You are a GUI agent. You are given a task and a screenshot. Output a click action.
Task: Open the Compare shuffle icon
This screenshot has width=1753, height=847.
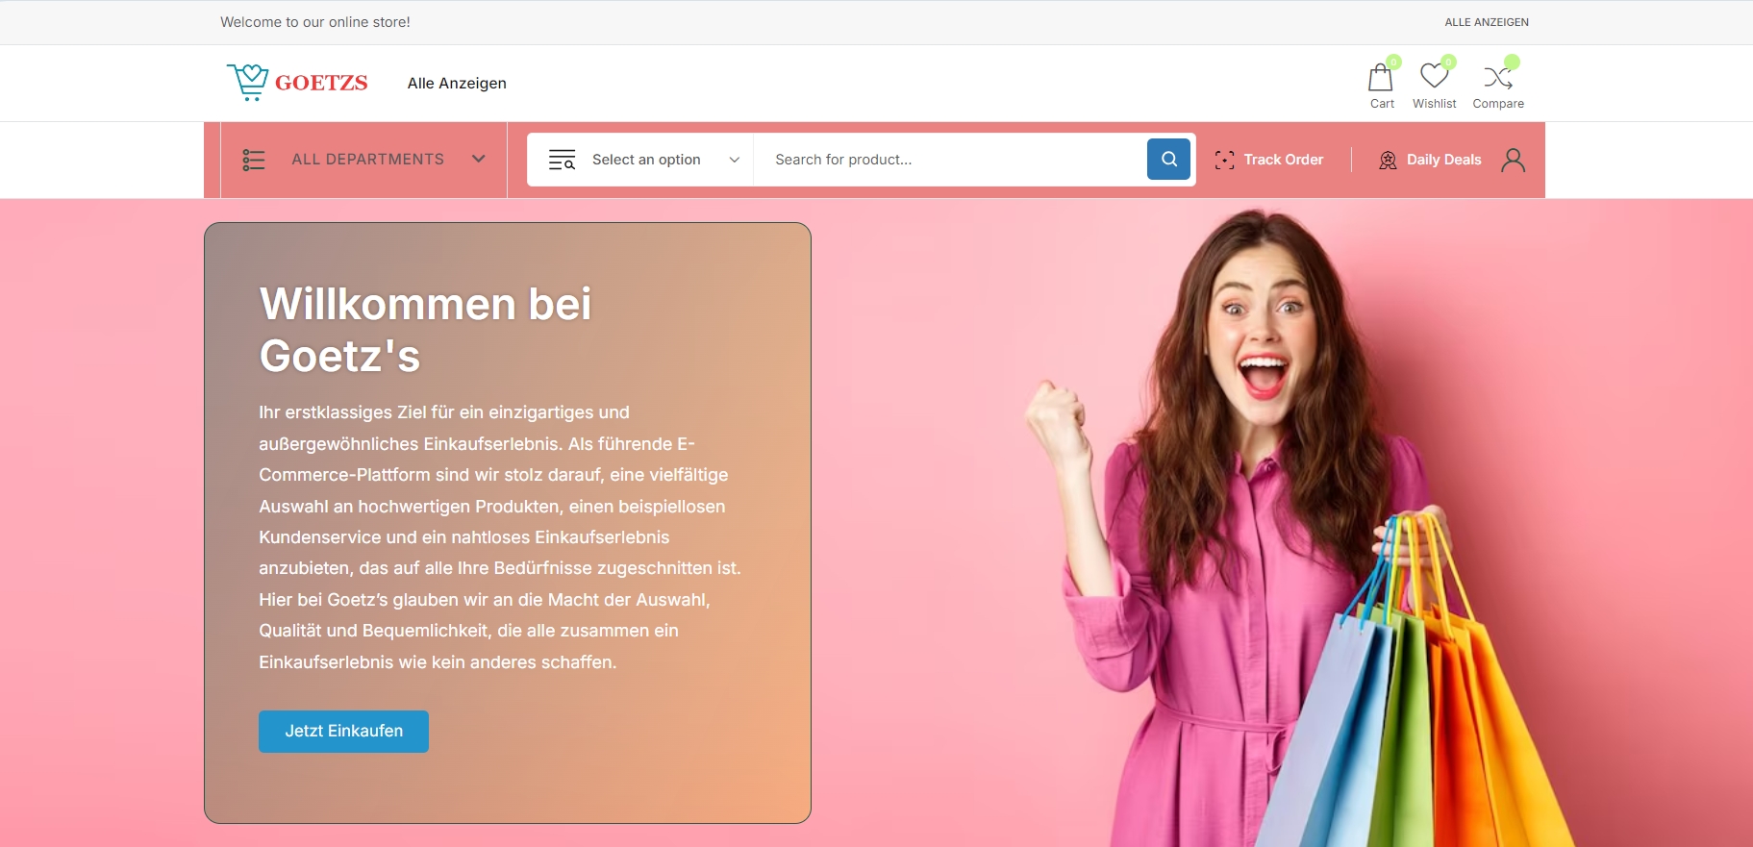1498,77
